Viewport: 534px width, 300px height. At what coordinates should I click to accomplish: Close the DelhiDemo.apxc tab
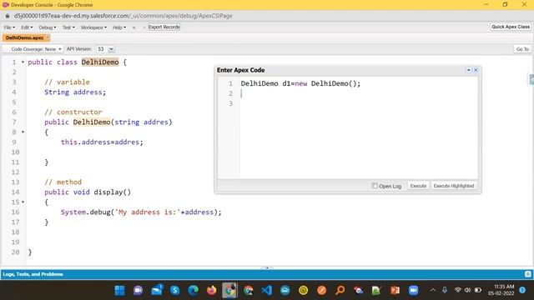[48, 37]
